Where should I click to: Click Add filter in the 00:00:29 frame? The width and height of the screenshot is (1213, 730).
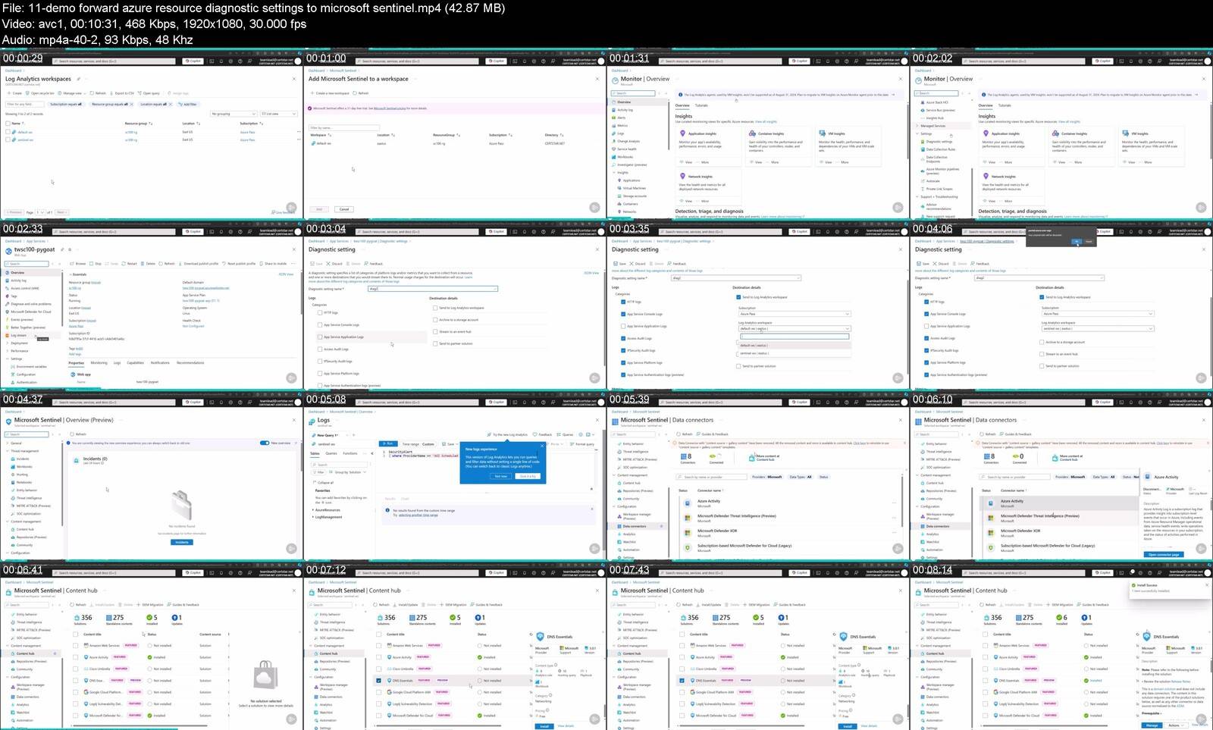(190, 104)
